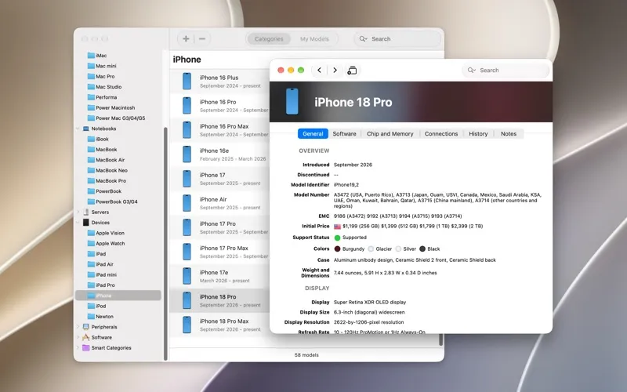The width and height of the screenshot is (627, 392).
Task: Select the Mac Pro folder in the sidebar
Action: pos(101,76)
